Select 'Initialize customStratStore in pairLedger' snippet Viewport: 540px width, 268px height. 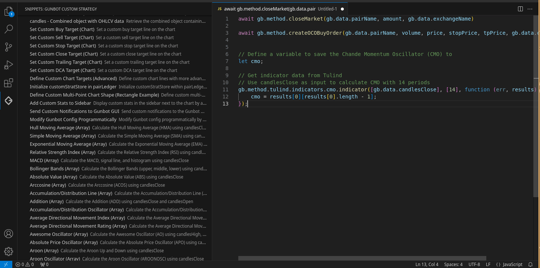115,87
